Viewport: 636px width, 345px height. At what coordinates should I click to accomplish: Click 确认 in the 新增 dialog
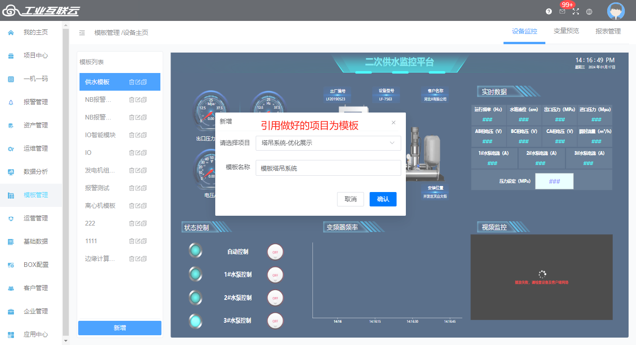383,199
